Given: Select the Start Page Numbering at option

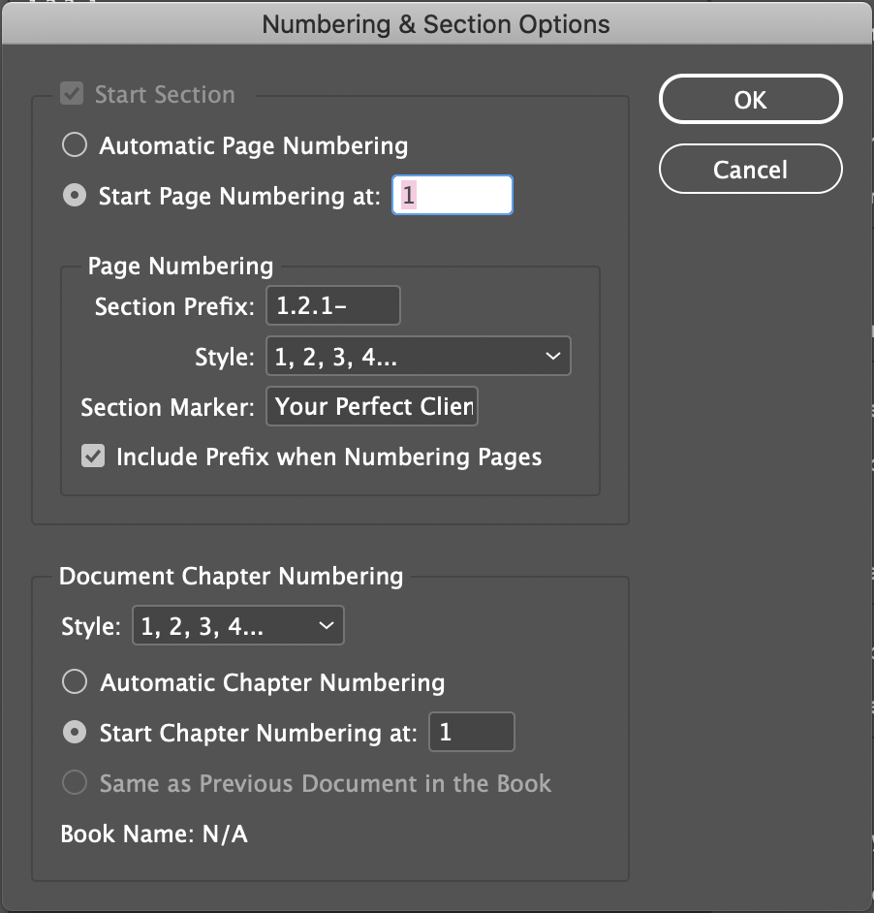Looking at the screenshot, I should click(74, 196).
